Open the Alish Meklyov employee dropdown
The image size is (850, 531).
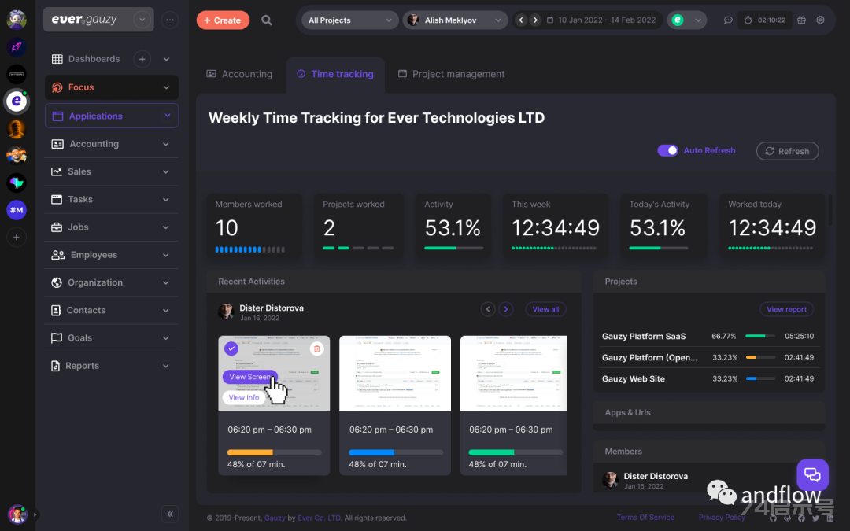[455, 20]
